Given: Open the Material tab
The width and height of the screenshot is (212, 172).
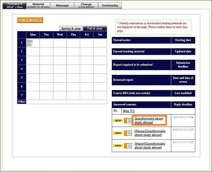Looking at the screenshot, I should point(38,5).
